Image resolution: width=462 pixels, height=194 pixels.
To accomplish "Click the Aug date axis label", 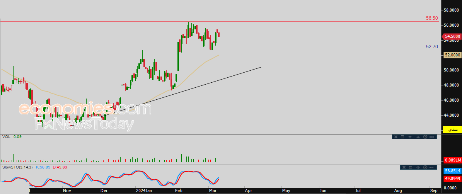I will tap(398, 191).
